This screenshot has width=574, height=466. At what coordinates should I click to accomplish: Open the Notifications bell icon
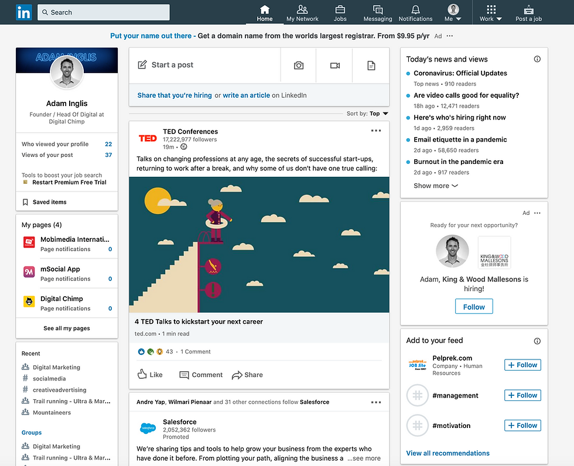(415, 9)
